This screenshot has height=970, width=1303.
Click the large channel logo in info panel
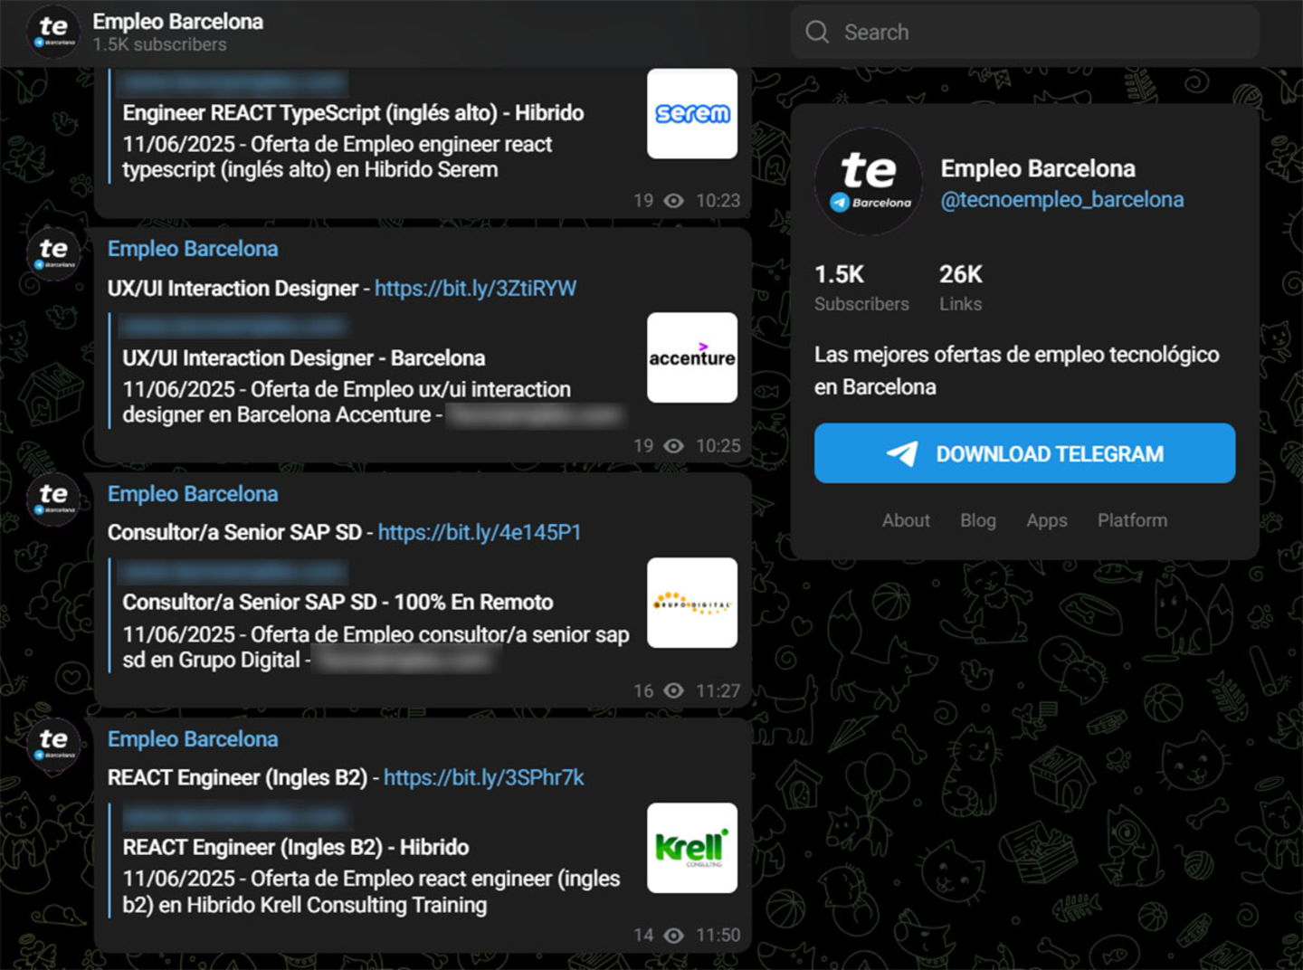[x=869, y=181]
